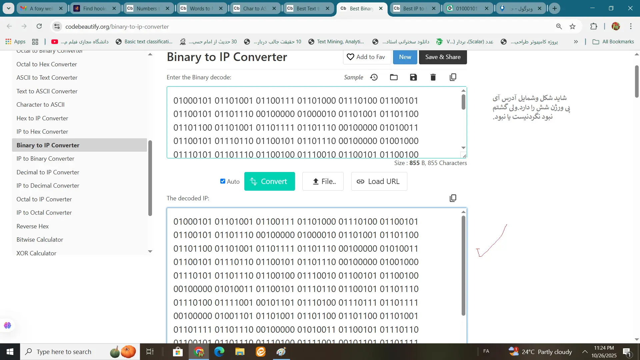640x360 pixels.
Task: Clear input with the trash icon
Action: [x=433, y=77]
